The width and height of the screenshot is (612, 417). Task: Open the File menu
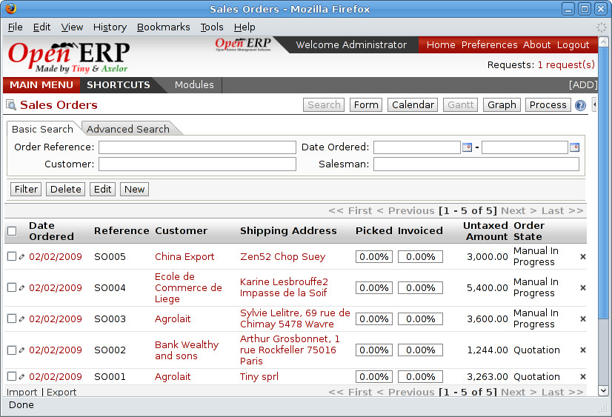16,27
